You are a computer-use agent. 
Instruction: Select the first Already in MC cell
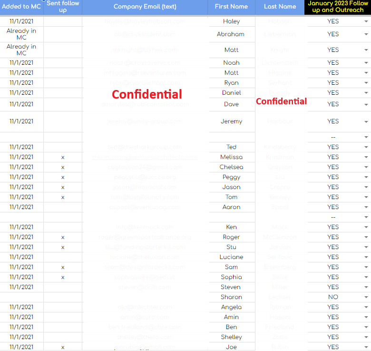click(21, 34)
